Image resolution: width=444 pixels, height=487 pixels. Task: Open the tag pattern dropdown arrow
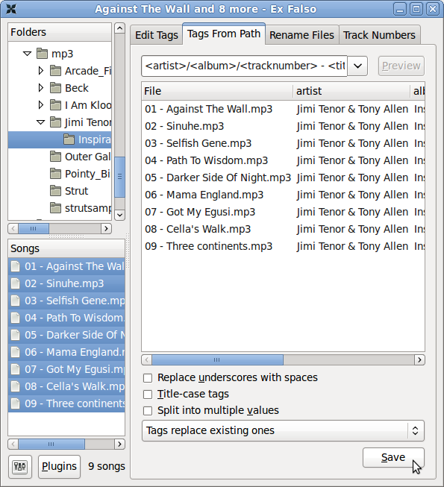(357, 66)
